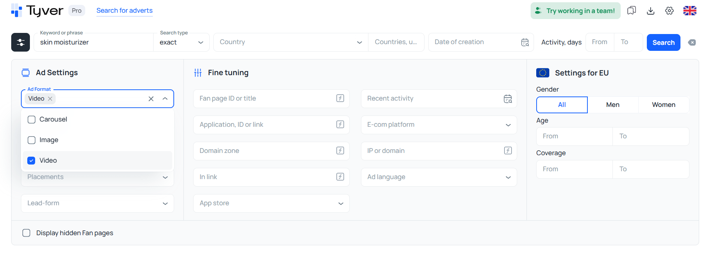Open the Country dropdown

(291, 42)
